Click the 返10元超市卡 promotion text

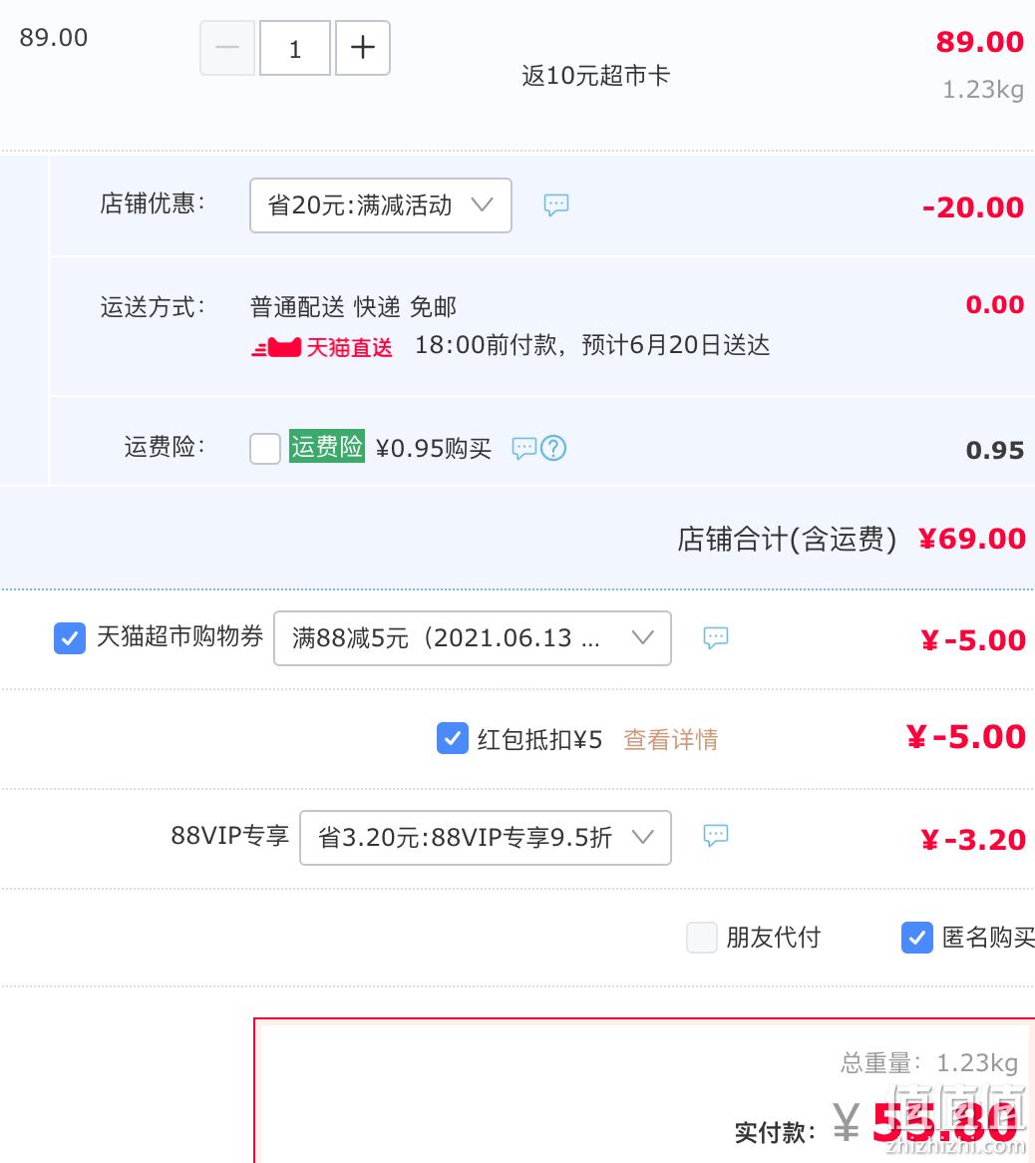click(595, 76)
